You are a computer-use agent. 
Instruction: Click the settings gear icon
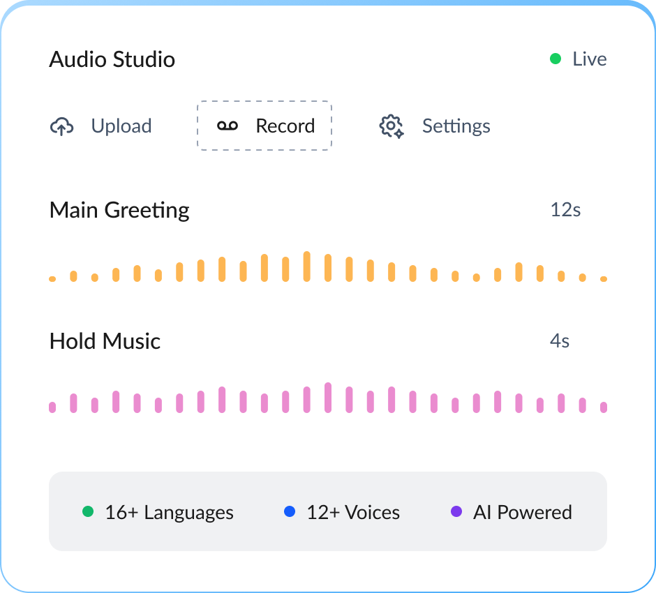[x=392, y=126]
